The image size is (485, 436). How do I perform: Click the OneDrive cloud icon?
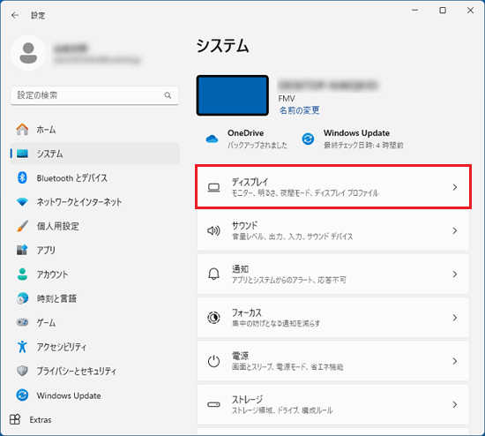(x=213, y=139)
